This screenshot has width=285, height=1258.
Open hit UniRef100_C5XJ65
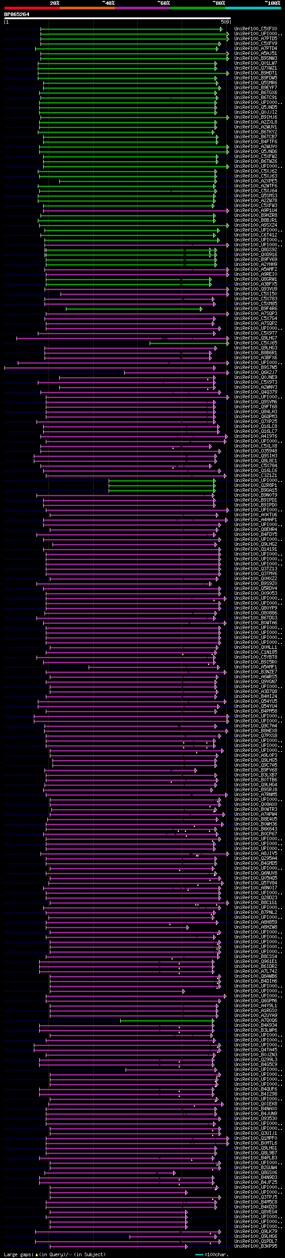256,343
